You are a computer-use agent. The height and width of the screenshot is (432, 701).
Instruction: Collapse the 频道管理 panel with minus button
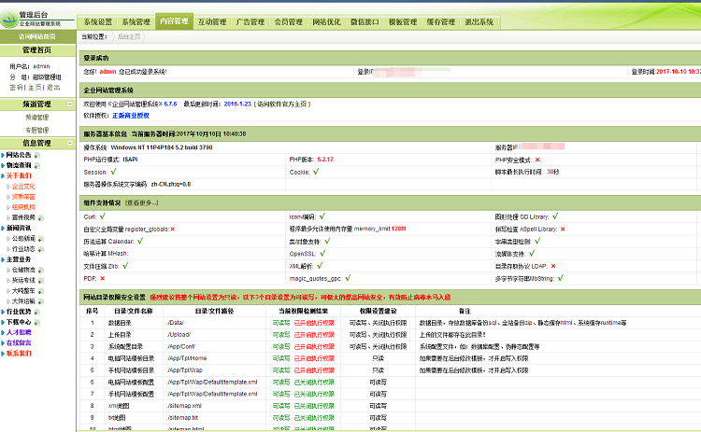(x=70, y=105)
